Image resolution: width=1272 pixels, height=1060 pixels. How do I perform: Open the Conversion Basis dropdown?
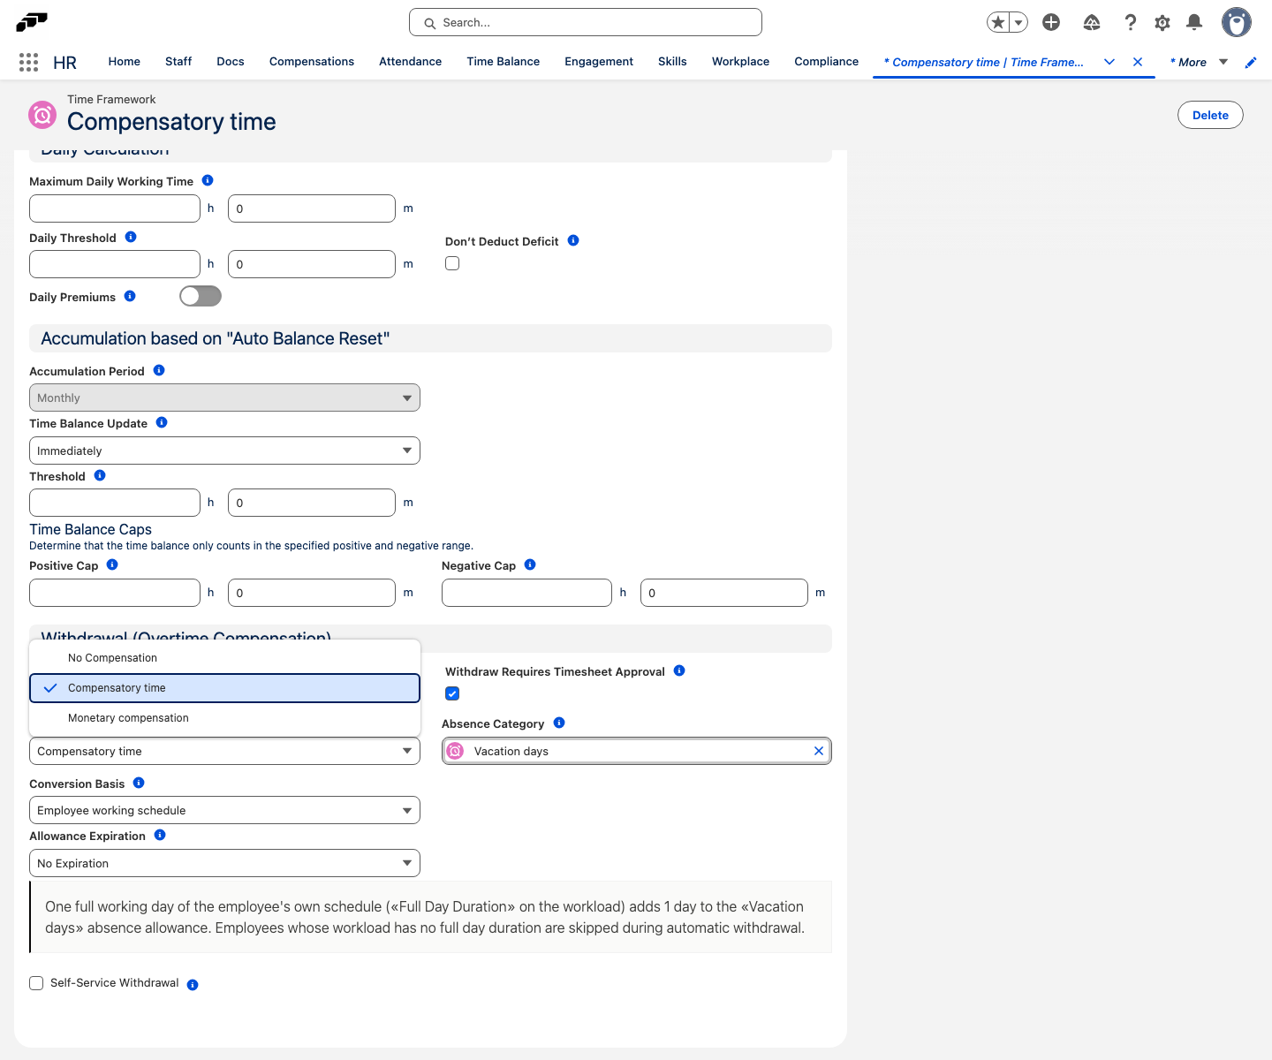pos(224,810)
